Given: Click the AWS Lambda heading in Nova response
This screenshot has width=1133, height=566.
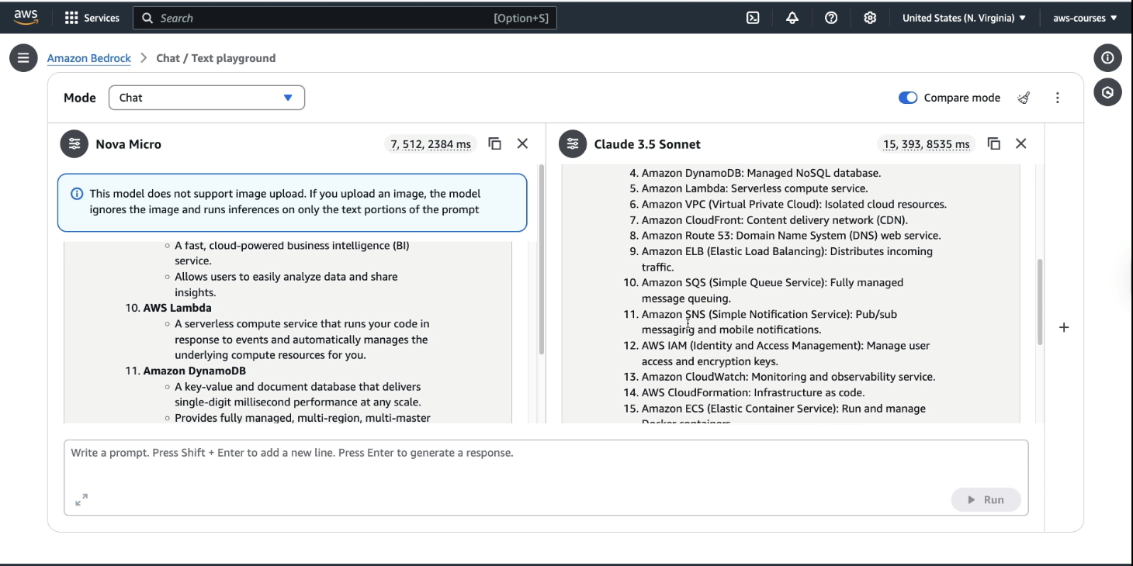Looking at the screenshot, I should coord(177,308).
